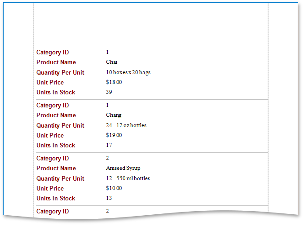Click the product name value Chang
Image resolution: width=304 pixels, height=226 pixels.
(114, 115)
